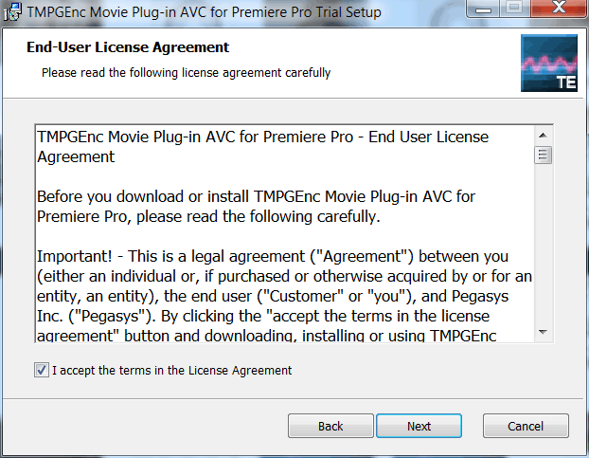
Task: Click the installer icon in the title bar
Action: coord(12,11)
